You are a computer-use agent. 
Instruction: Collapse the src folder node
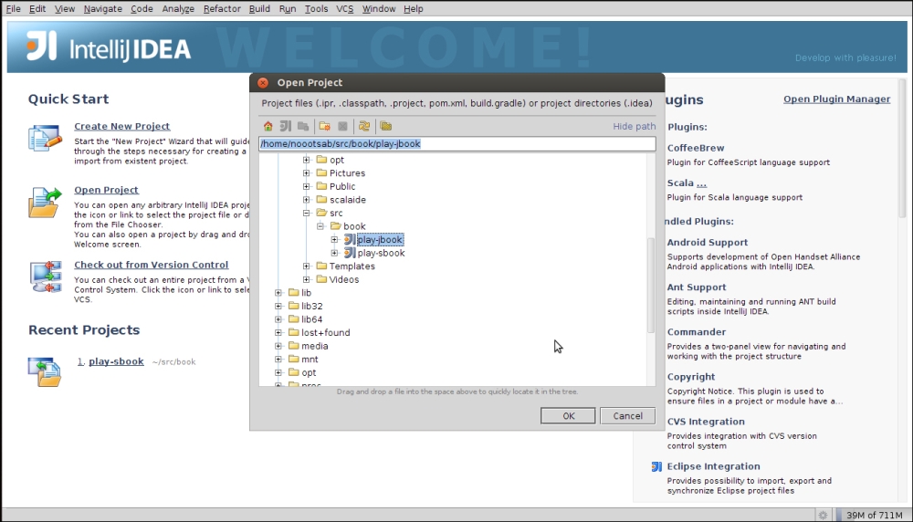(306, 213)
